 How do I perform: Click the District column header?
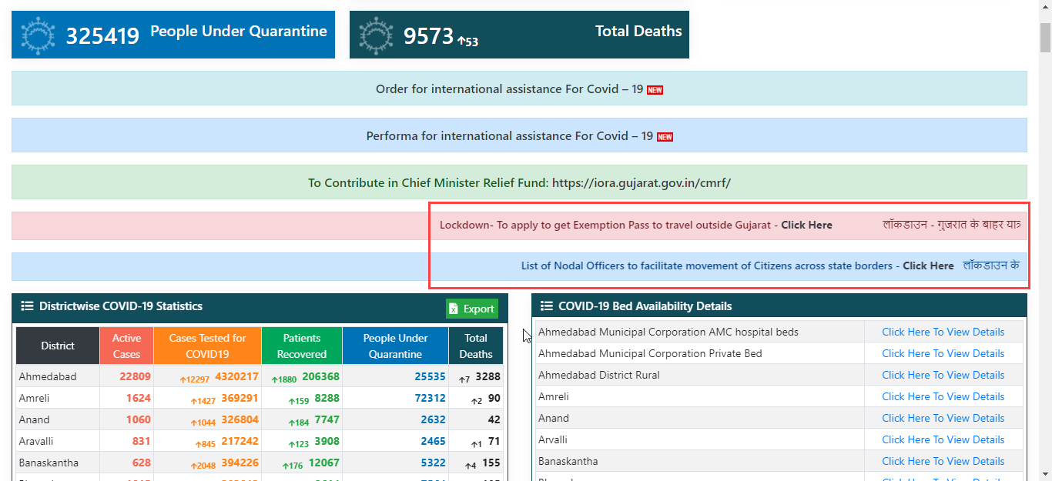[58, 346]
